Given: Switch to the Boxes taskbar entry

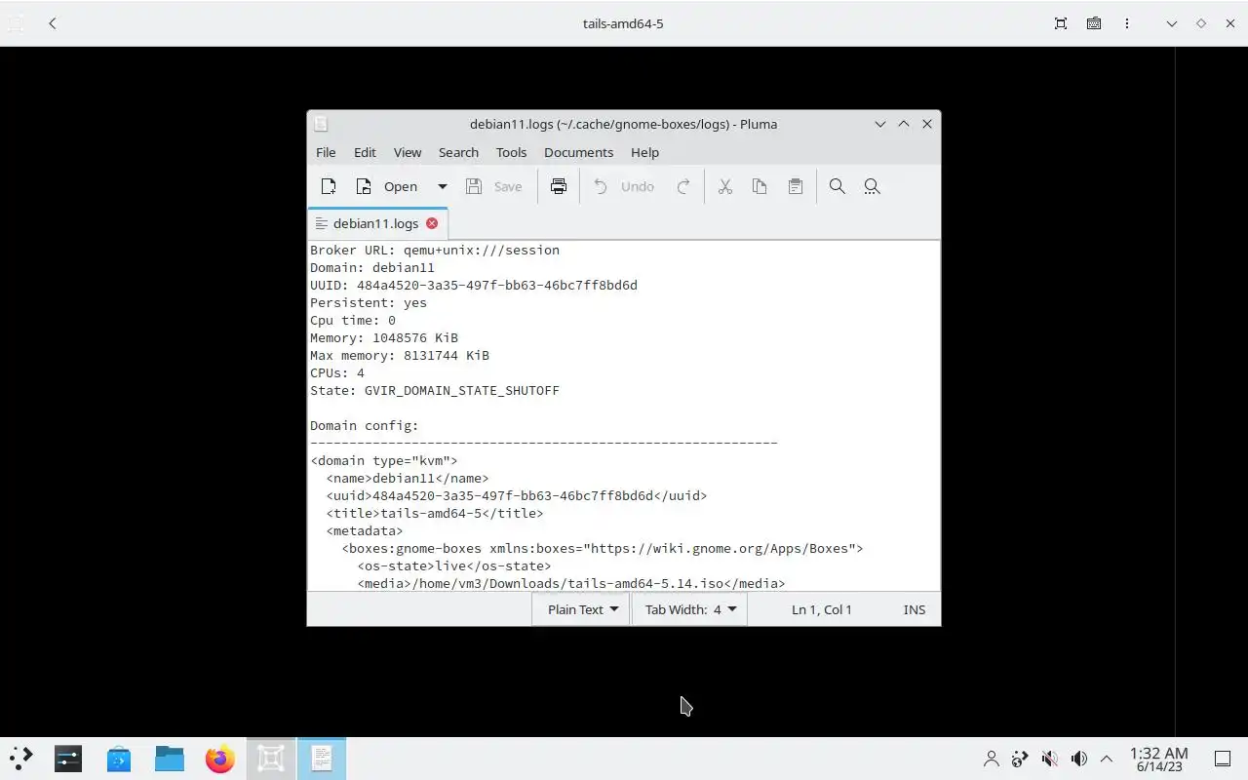Looking at the screenshot, I should (x=271, y=759).
